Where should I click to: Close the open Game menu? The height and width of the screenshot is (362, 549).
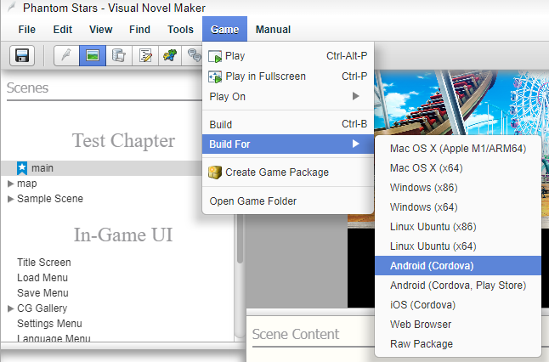224,30
